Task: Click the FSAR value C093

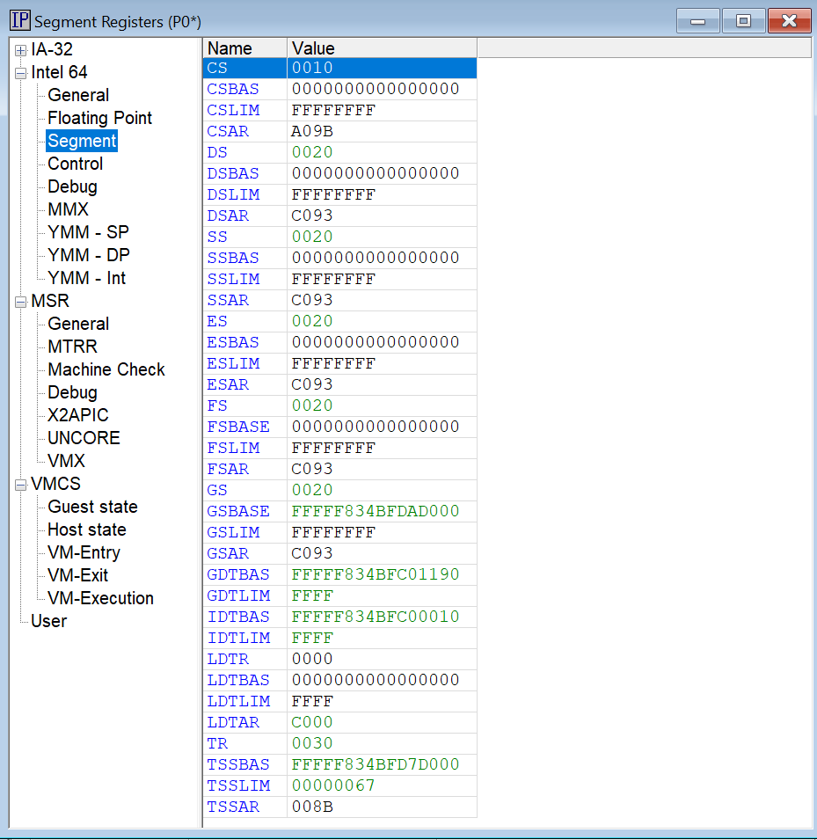Action: pyautogui.click(x=312, y=470)
